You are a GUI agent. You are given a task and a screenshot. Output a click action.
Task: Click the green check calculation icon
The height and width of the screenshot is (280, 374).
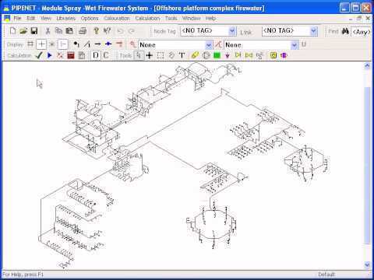39,55
